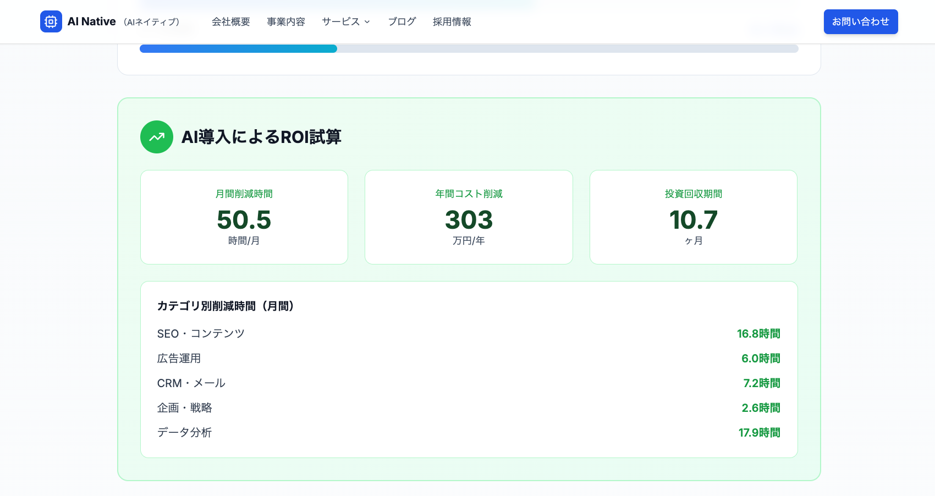Click the AI Native chip logo icon
The width and height of the screenshot is (935, 496).
pyautogui.click(x=51, y=21)
